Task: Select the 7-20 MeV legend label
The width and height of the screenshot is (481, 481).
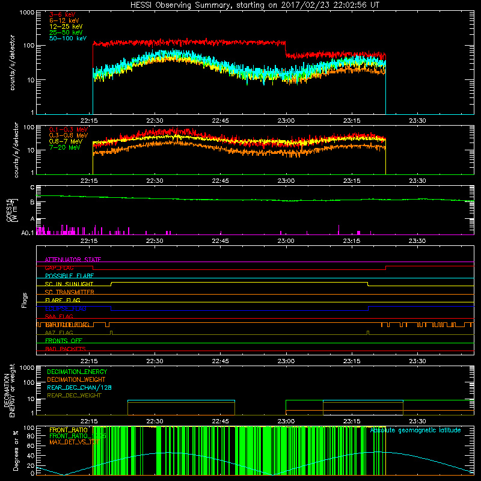Action: [x=64, y=147]
